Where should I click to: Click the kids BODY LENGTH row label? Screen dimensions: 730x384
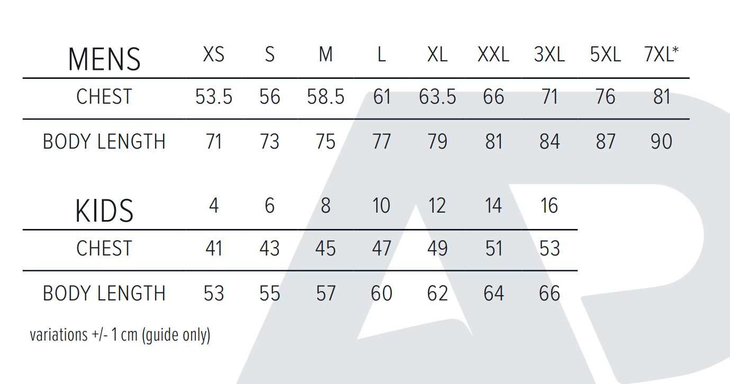click(x=104, y=293)
